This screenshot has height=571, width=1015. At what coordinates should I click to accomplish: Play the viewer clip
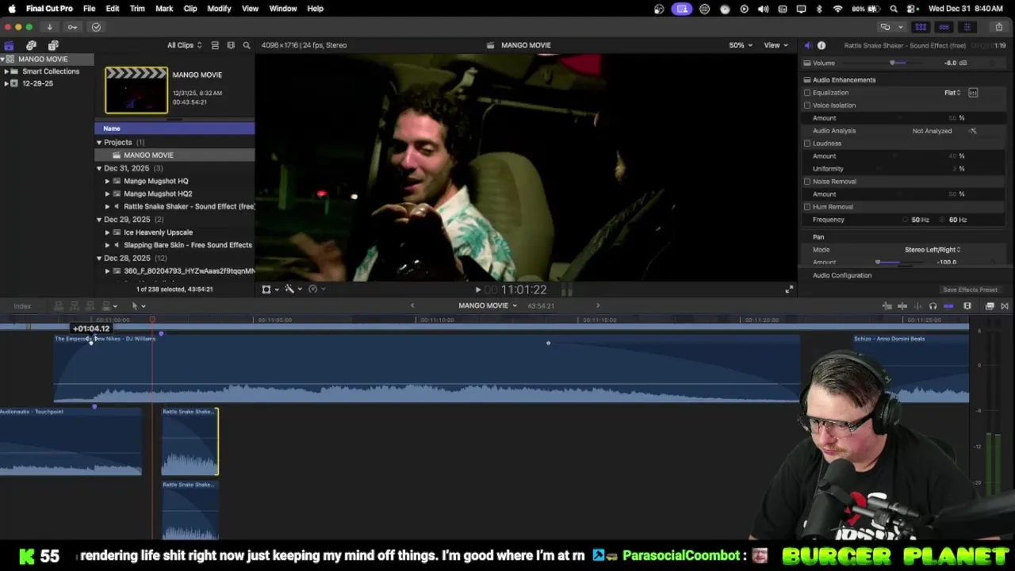coord(478,290)
